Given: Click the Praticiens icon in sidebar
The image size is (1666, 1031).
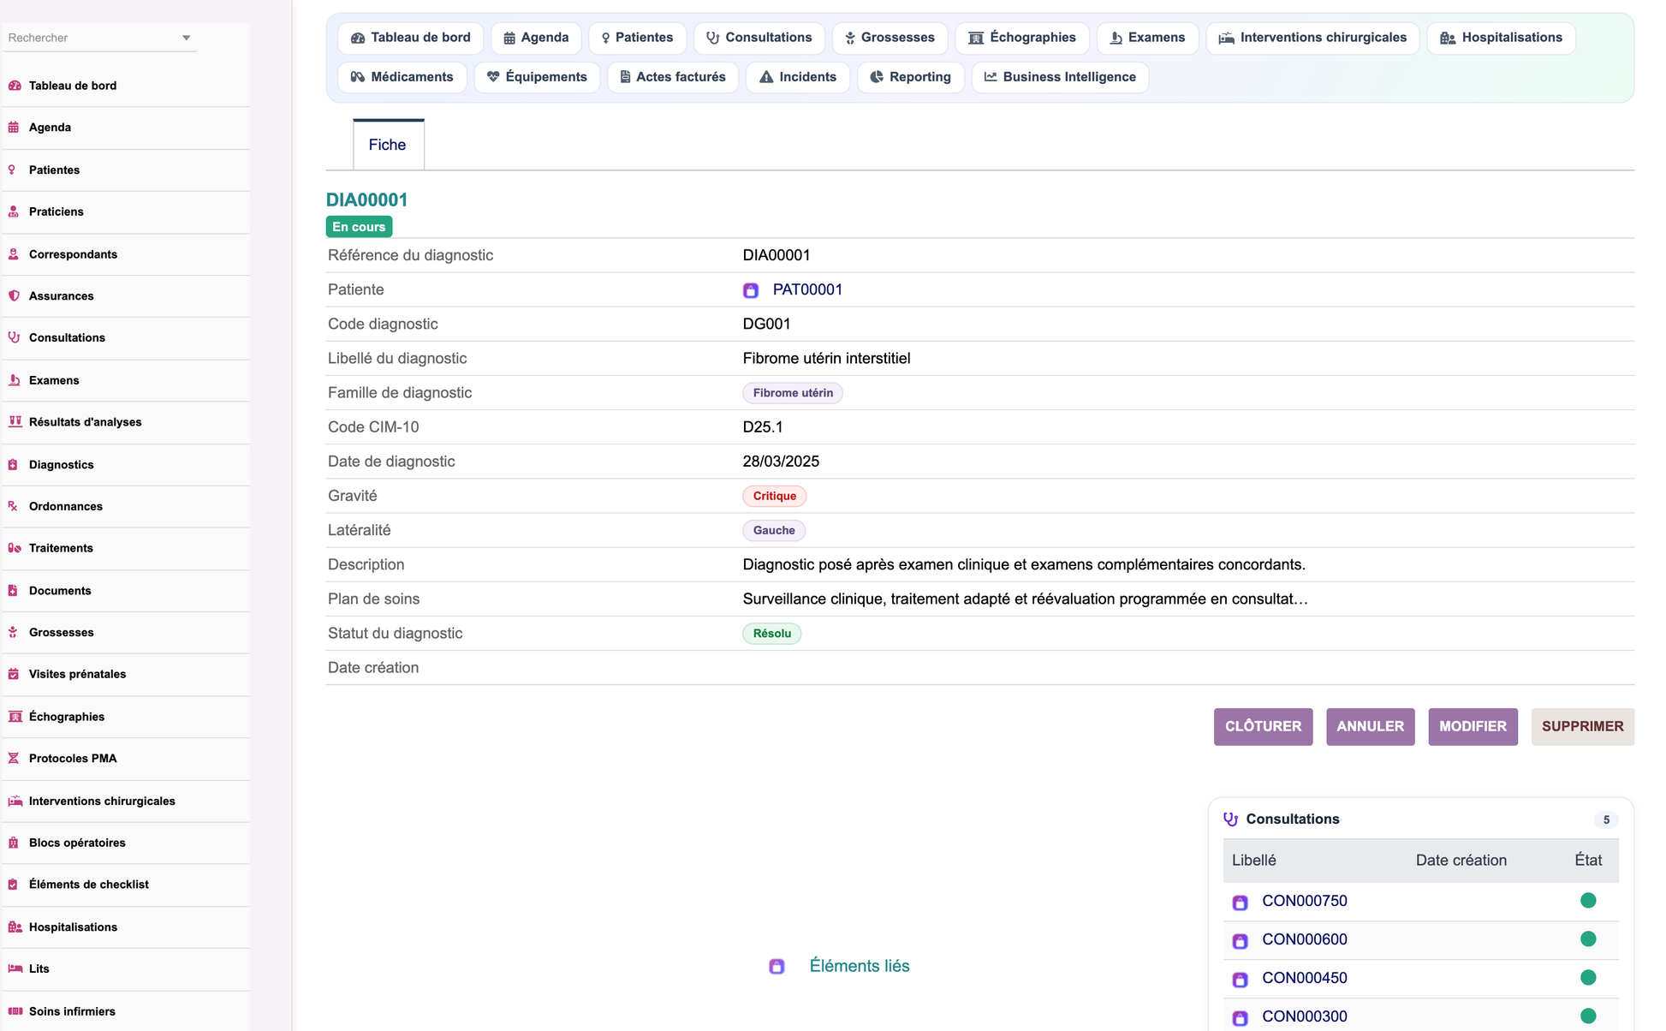Looking at the screenshot, I should point(14,212).
